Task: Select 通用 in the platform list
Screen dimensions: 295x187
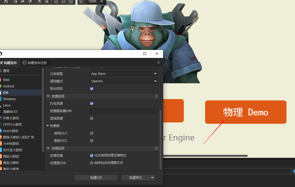Action: click(20, 71)
